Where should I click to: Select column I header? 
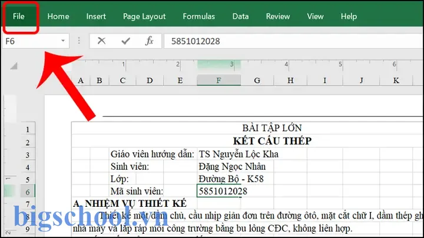[324, 81]
